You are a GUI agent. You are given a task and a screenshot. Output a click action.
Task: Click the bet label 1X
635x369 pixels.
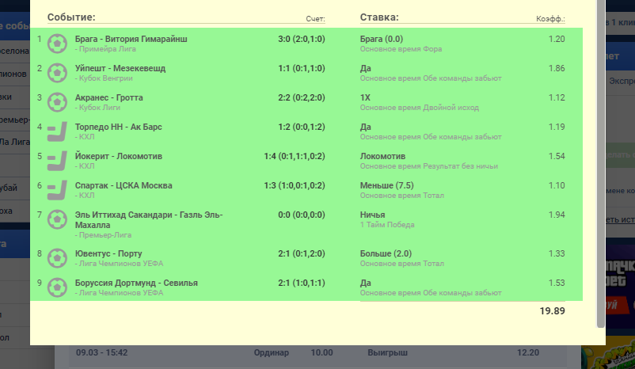365,97
